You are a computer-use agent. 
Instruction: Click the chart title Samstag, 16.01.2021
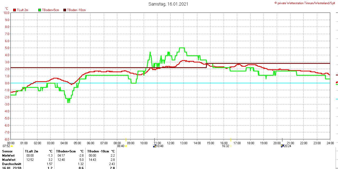coord(168,4)
